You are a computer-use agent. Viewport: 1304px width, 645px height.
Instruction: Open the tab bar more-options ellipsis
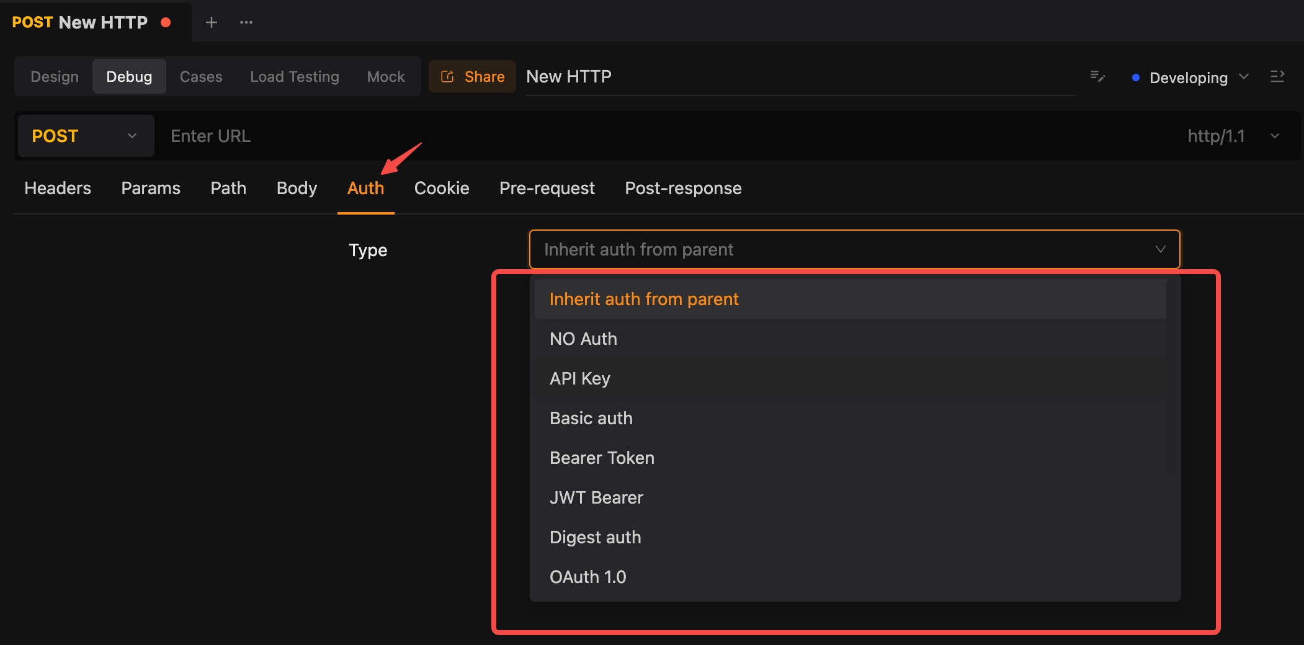[246, 22]
